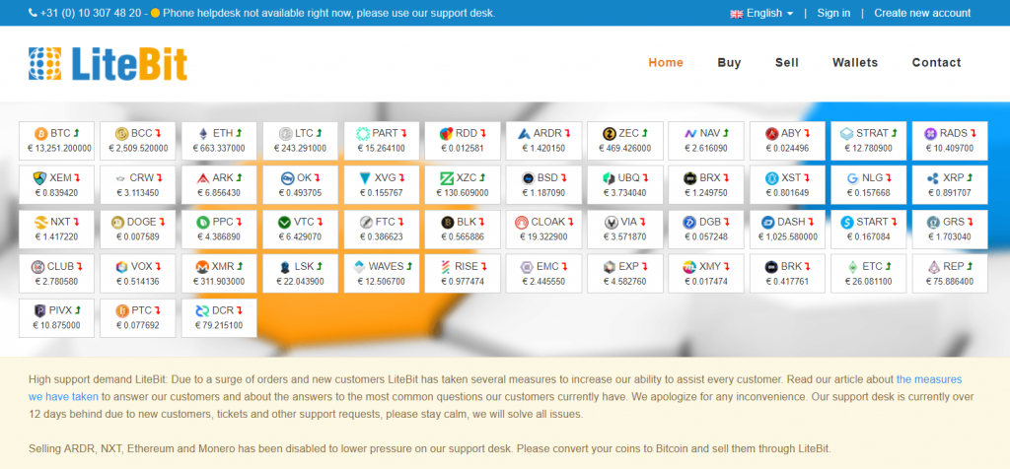1010x469 pixels.
Task: Click the LiteBit logo
Action: (x=108, y=64)
